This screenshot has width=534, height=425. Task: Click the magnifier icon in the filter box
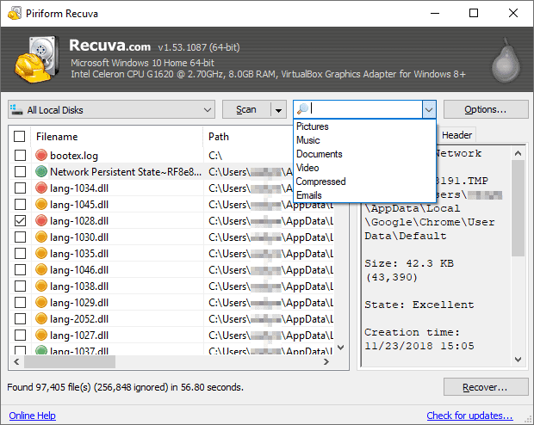[x=302, y=109]
